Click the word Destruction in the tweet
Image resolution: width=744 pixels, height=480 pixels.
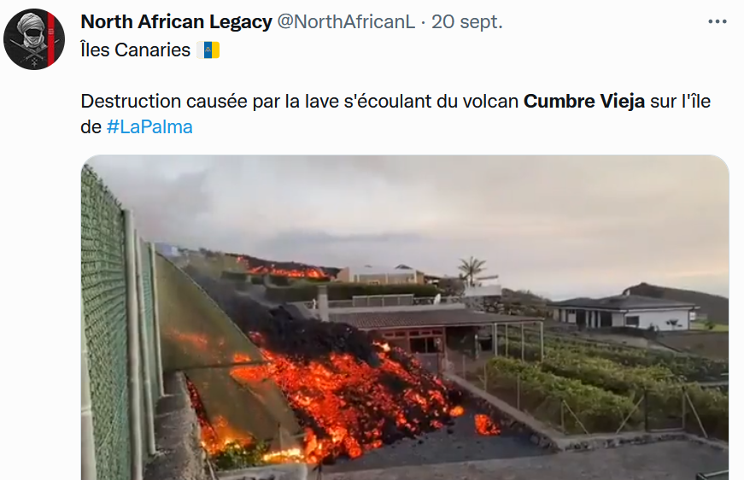[x=131, y=102]
